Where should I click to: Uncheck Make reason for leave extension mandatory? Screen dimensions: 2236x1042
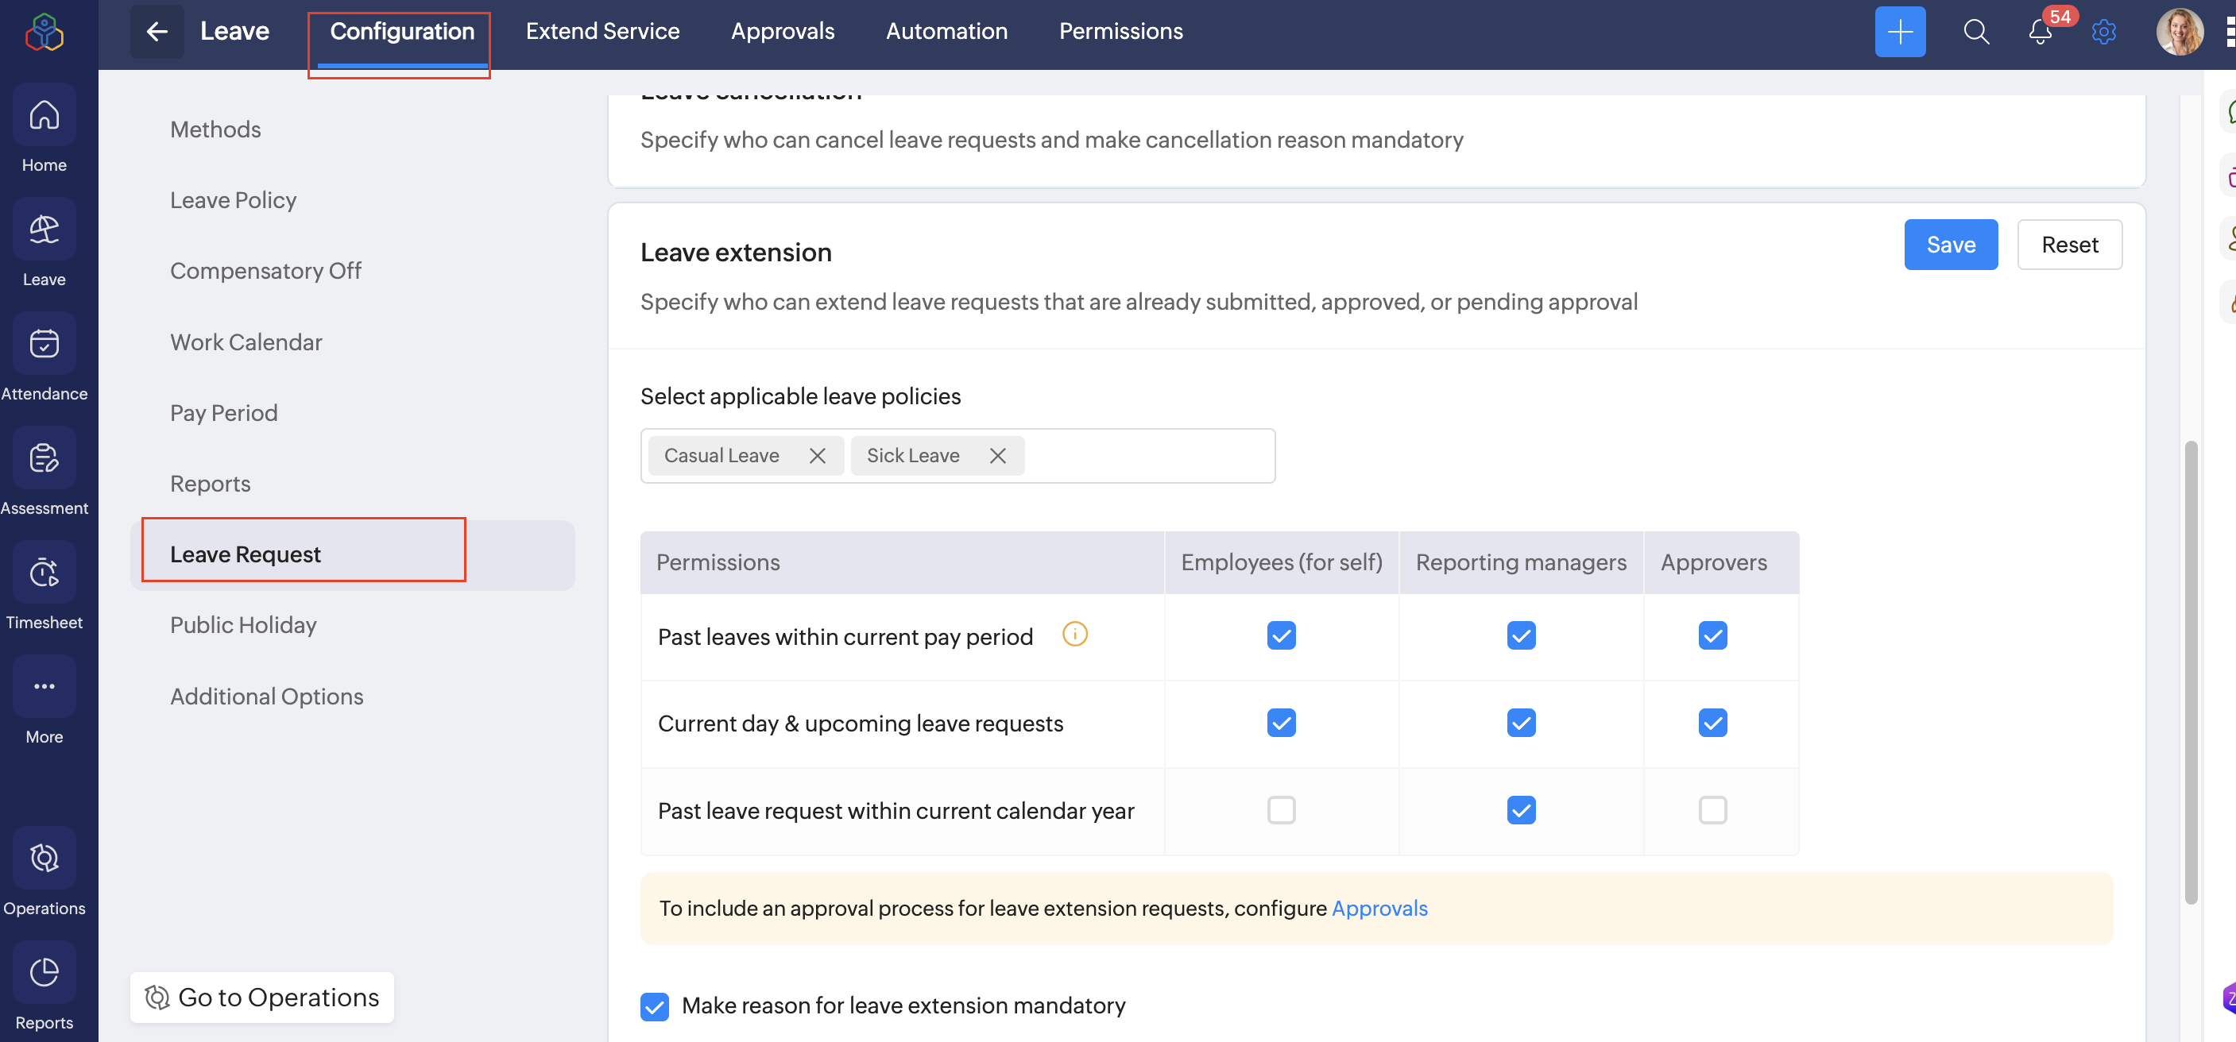click(655, 1005)
